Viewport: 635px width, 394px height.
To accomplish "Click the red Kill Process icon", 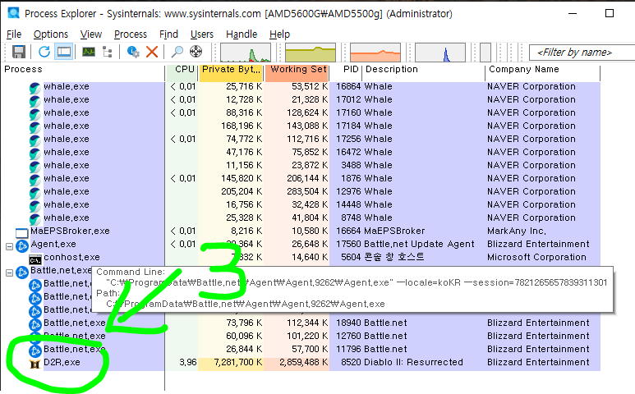I will coord(152,52).
